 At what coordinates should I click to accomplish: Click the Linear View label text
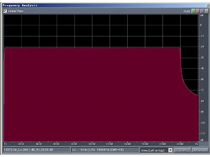(x=16, y=11)
